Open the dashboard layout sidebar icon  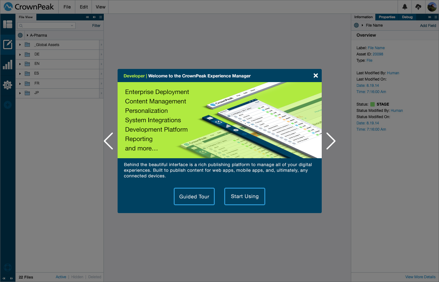pyautogui.click(x=8, y=24)
